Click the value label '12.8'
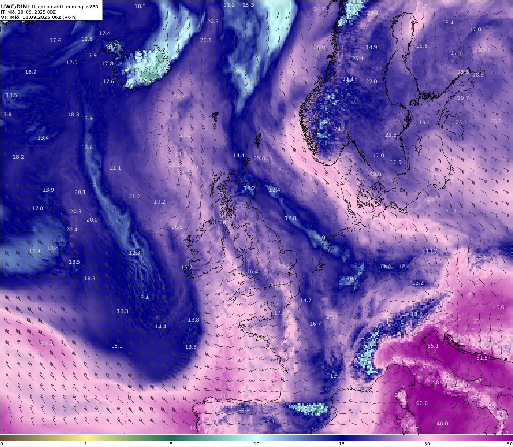This screenshot has width=513, height=447. pyautogui.click(x=291, y=218)
